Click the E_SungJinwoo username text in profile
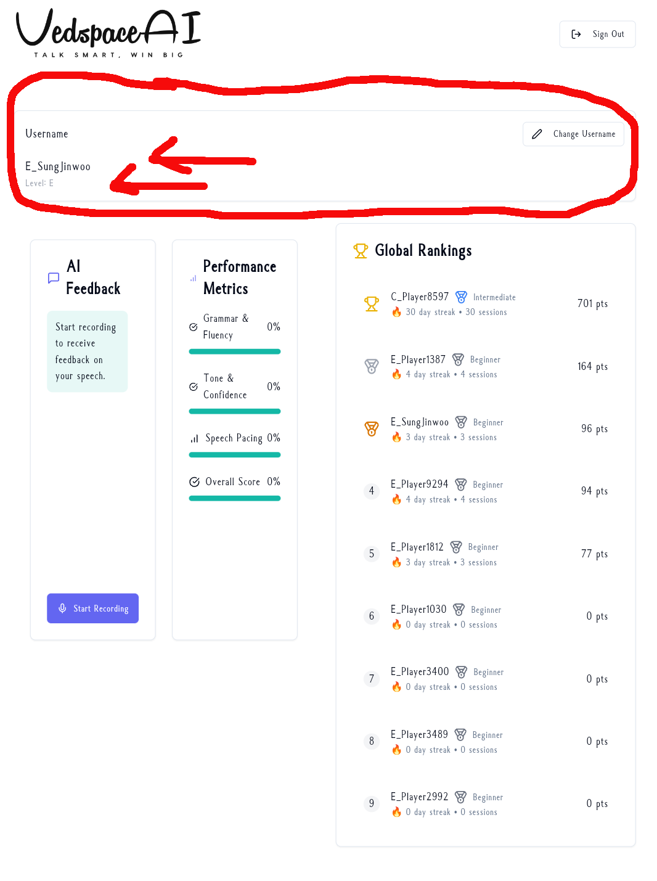The width and height of the screenshot is (657, 881). (x=58, y=166)
